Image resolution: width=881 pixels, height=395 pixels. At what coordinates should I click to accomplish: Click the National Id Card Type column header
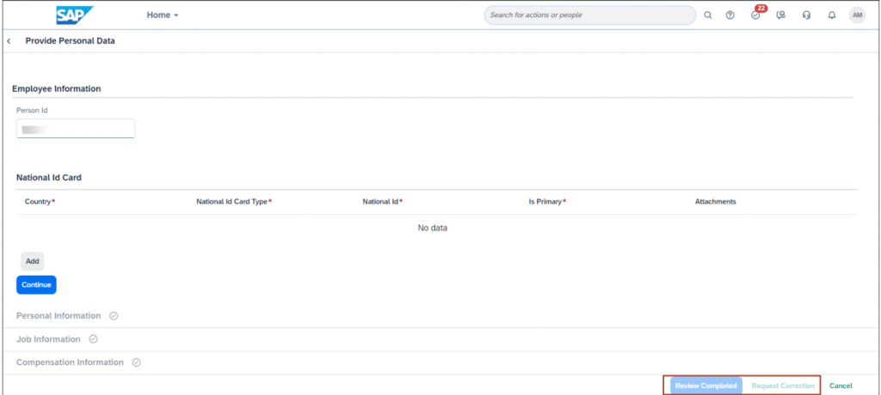click(x=234, y=202)
